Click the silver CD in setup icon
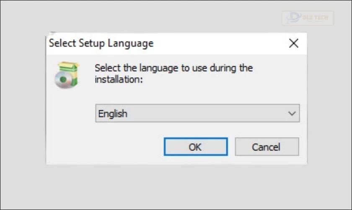Viewport: 352px width, 210px height. [63, 80]
